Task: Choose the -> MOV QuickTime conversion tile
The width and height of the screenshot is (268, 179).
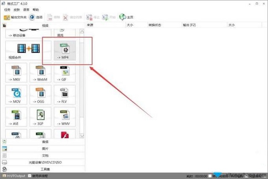Action: 16,95
